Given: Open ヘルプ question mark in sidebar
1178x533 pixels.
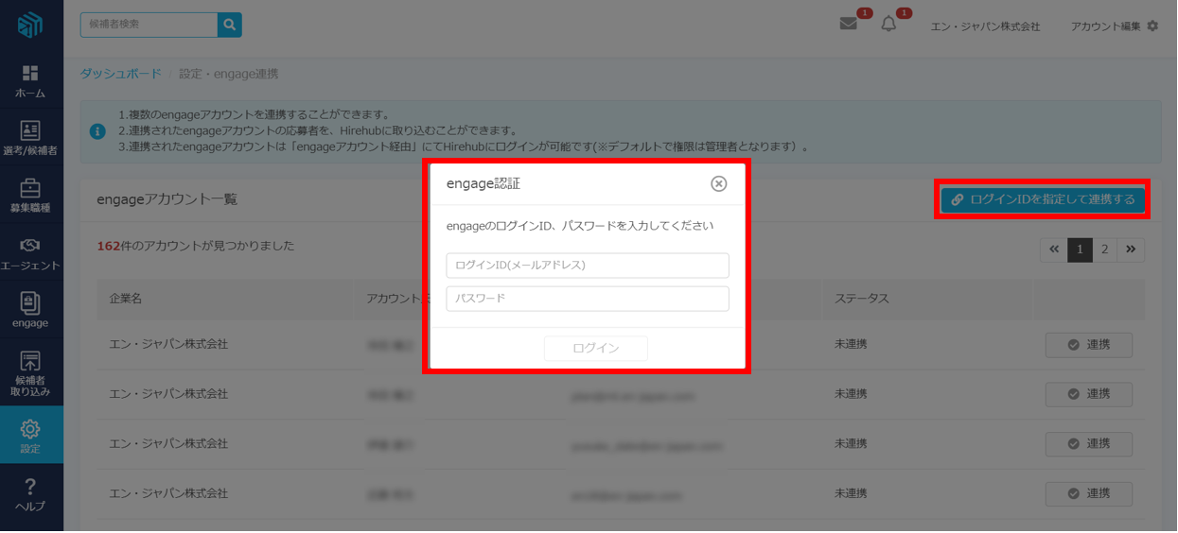Looking at the screenshot, I should click(30, 494).
